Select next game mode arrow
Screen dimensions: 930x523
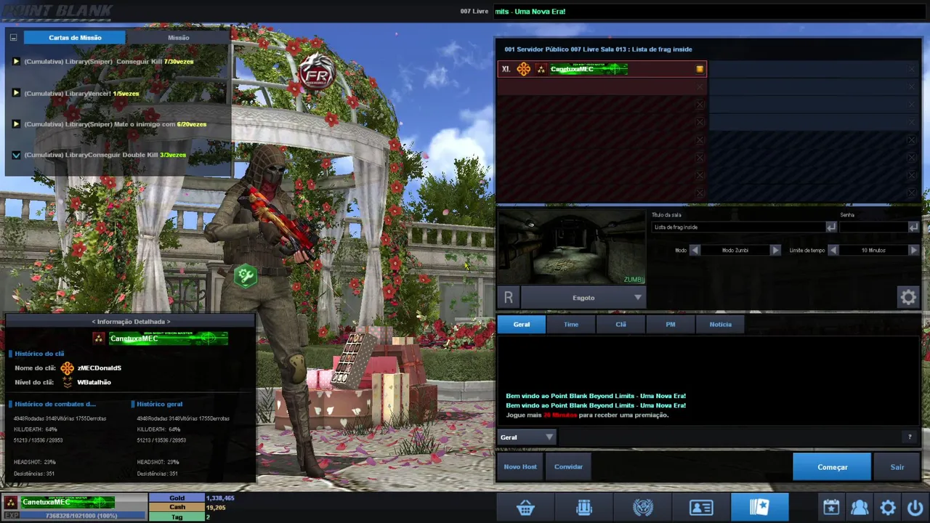point(775,250)
